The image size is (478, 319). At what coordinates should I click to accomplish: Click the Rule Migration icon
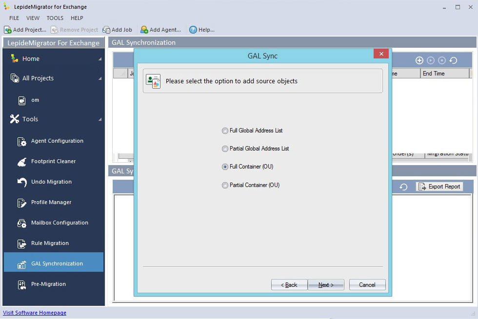(x=21, y=244)
